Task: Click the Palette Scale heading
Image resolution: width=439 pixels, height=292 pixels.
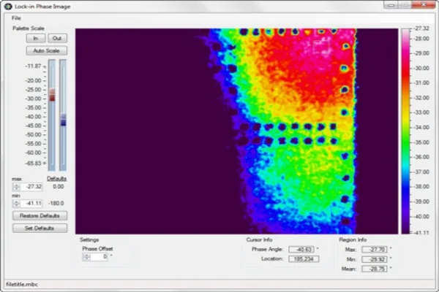Action: coord(29,28)
